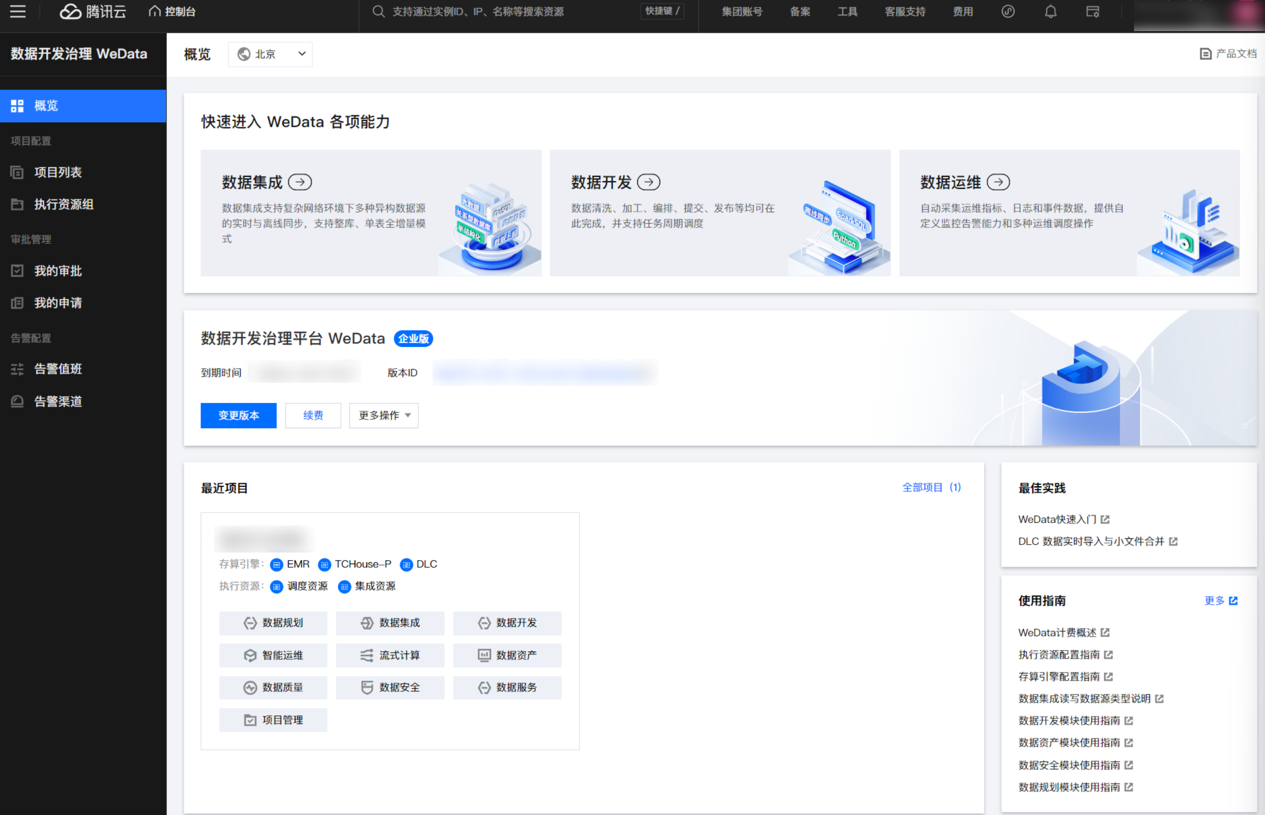This screenshot has height=815, width=1265.
Task: Click the arrow beside 数据开发 card
Action: pyautogui.click(x=648, y=182)
